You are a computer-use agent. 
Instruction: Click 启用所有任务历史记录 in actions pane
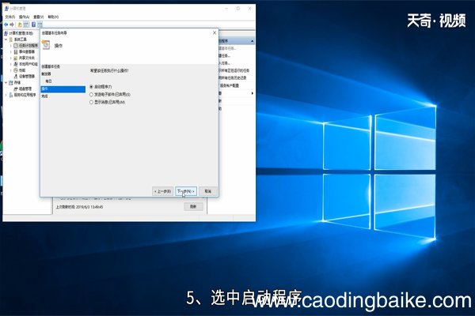(x=233, y=78)
